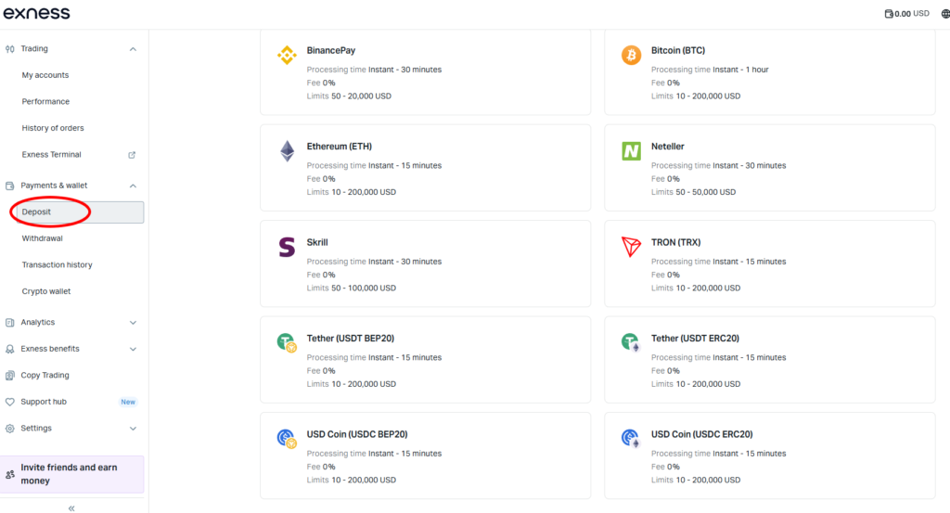The width and height of the screenshot is (950, 513).
Task: Open the Support hub link
Action: point(44,402)
